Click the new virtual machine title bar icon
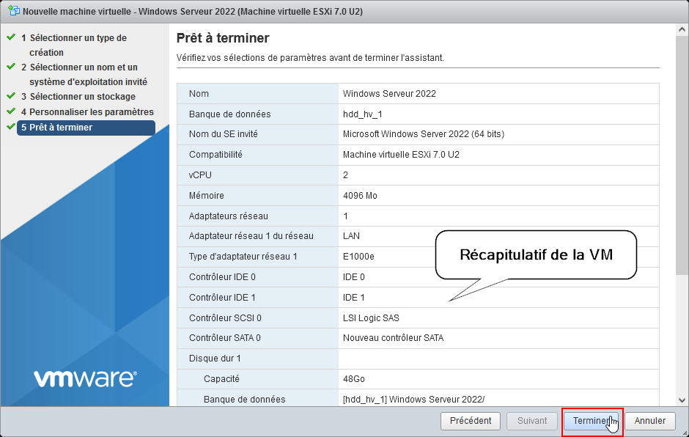This screenshot has height=437, width=689. click(14, 10)
